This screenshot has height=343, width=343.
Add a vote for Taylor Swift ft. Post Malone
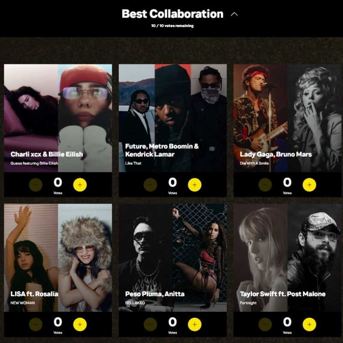(309, 325)
